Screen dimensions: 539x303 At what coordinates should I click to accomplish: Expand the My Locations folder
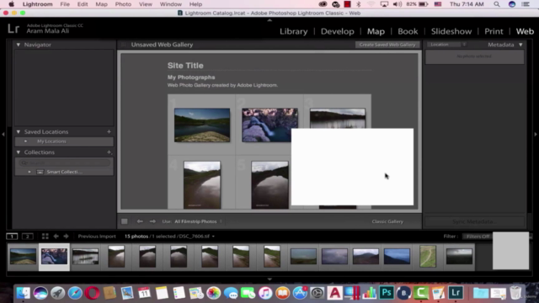tap(25, 141)
